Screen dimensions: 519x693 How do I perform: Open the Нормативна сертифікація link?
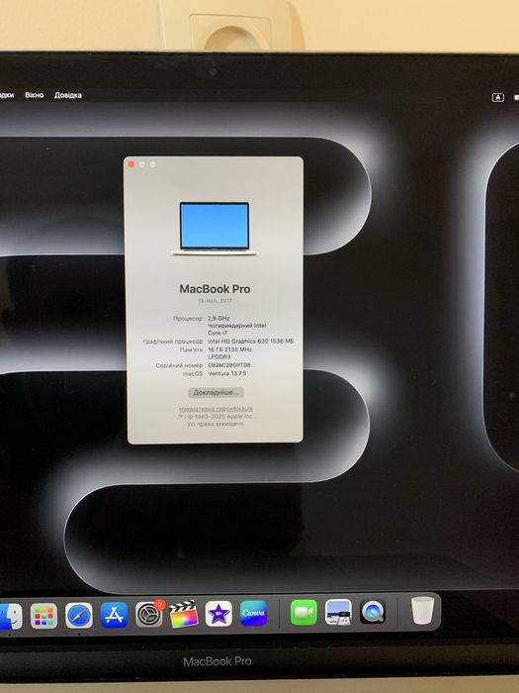click(216, 409)
